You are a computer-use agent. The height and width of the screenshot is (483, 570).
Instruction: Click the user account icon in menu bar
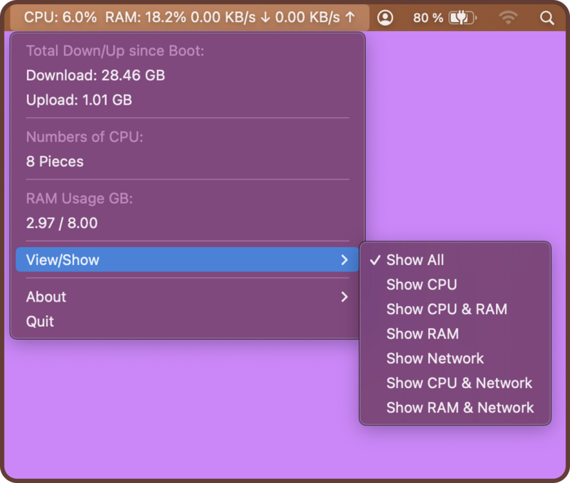pos(385,18)
